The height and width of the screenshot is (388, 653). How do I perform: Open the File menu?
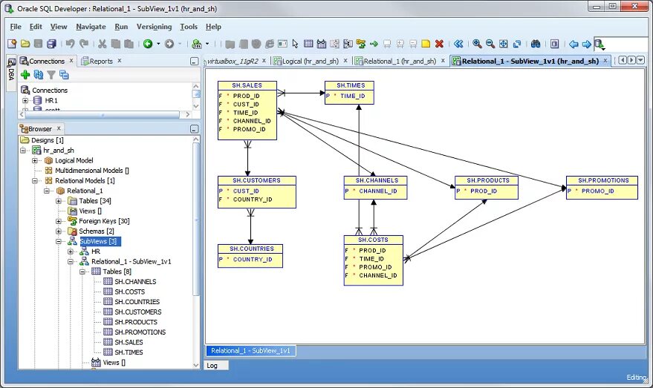[16, 27]
